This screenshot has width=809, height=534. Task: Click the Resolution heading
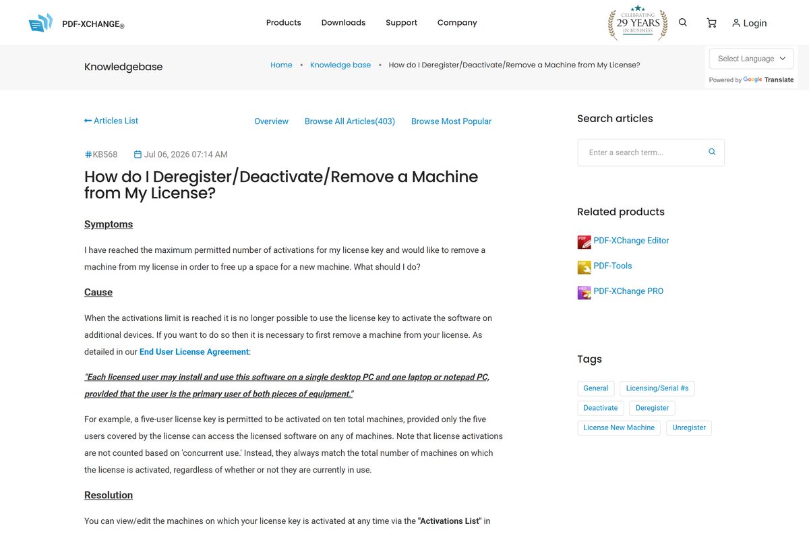tap(109, 495)
